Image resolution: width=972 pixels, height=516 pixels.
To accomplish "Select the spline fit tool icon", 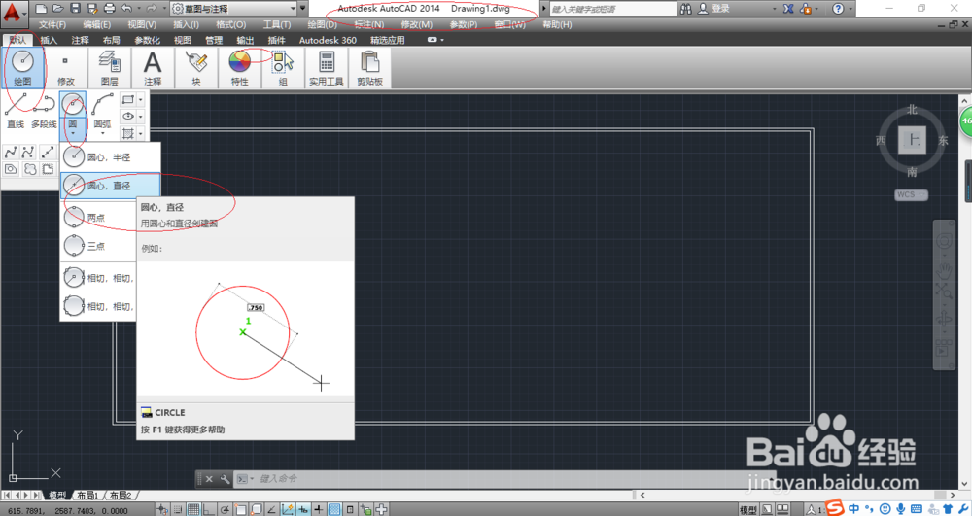I will pyautogui.click(x=11, y=152).
